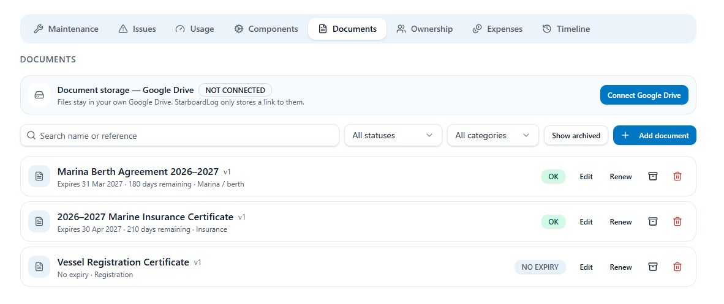Open Vessel Registration Certificate title
724x304 pixels.
123,262
